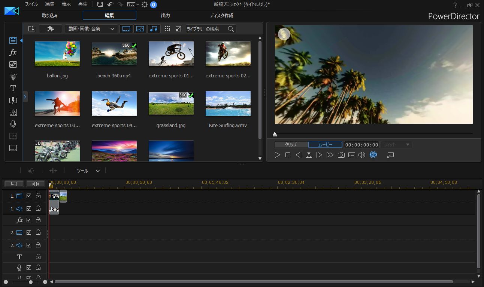The height and width of the screenshot is (287, 484).
Task: Open the particle effects room
Action: tap(13, 76)
